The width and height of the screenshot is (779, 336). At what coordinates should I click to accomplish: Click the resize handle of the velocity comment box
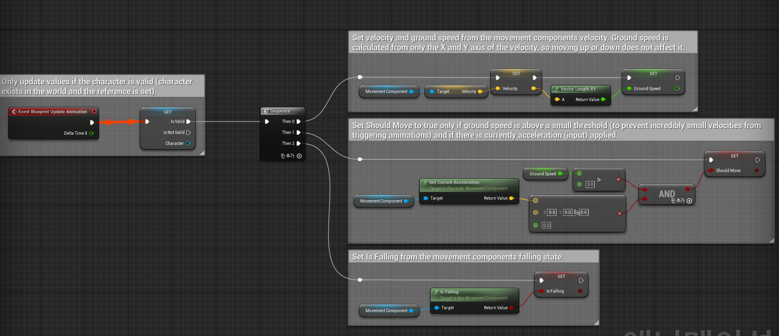click(695, 109)
